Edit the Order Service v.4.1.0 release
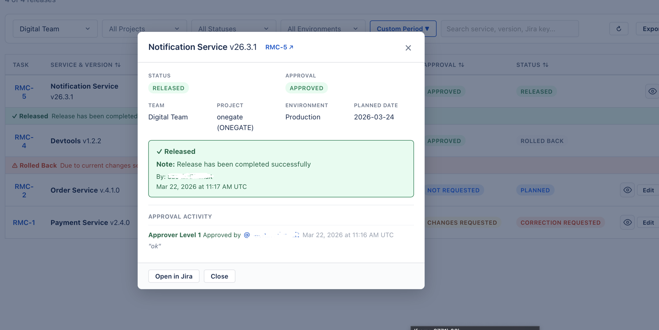 point(648,190)
